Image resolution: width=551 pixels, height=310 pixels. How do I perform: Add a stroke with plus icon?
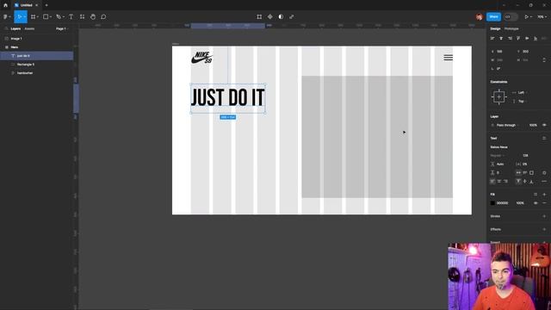click(x=544, y=216)
